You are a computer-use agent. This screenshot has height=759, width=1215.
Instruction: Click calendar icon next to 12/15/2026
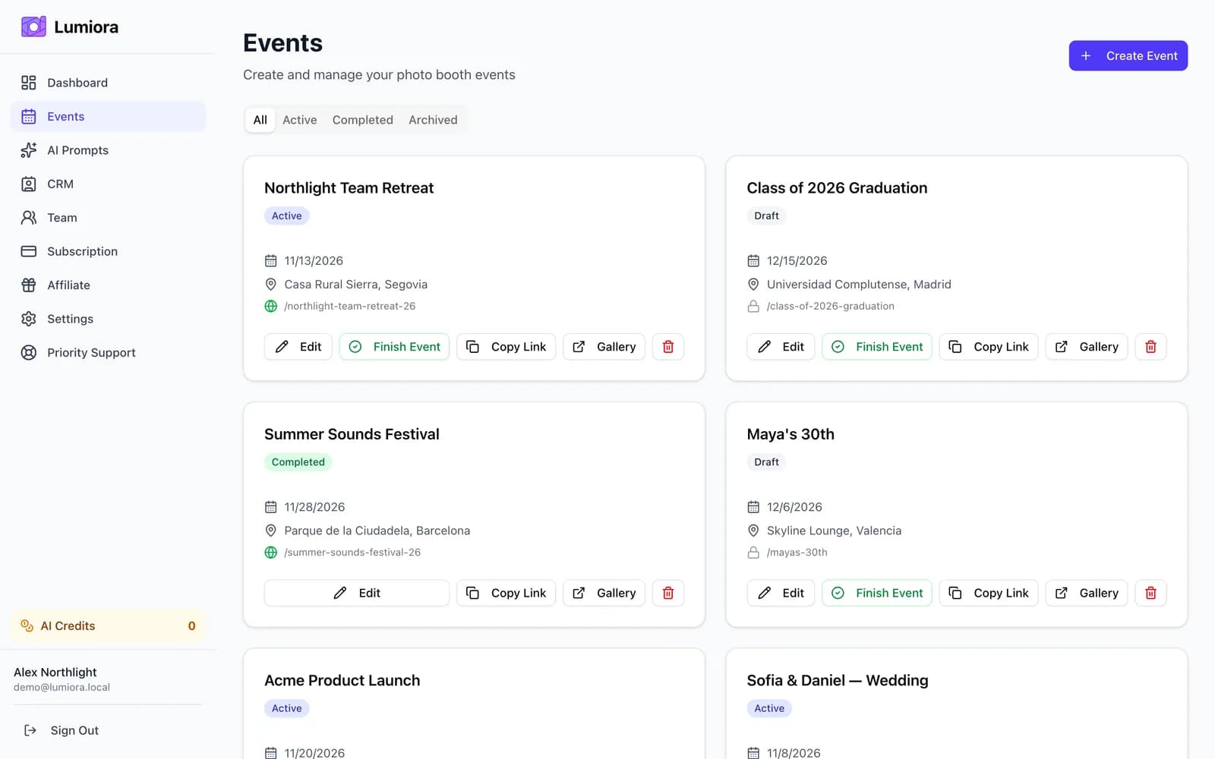pyautogui.click(x=753, y=260)
